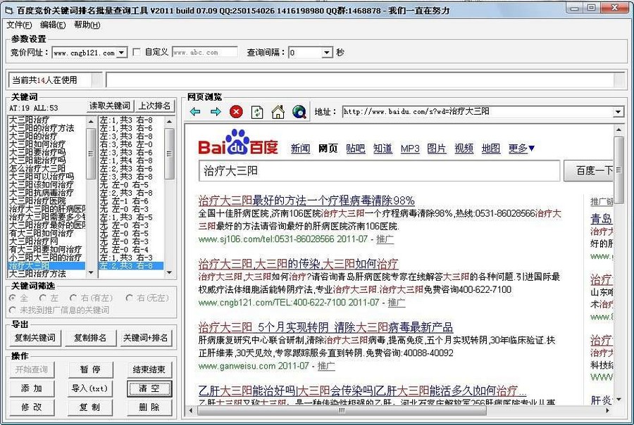Click the 复制关键词 button

point(35,338)
